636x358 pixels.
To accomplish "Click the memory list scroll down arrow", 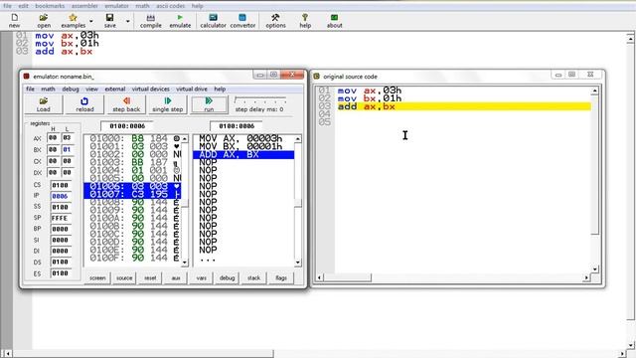I will click(185, 263).
